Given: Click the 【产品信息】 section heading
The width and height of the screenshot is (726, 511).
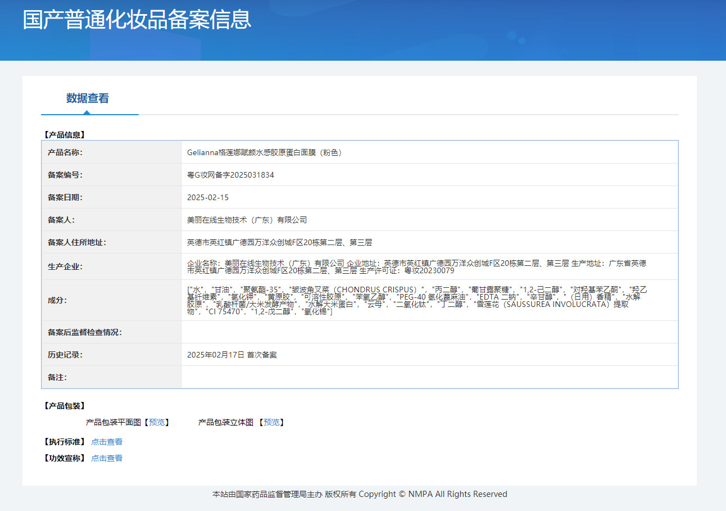Looking at the screenshot, I should [x=64, y=135].
